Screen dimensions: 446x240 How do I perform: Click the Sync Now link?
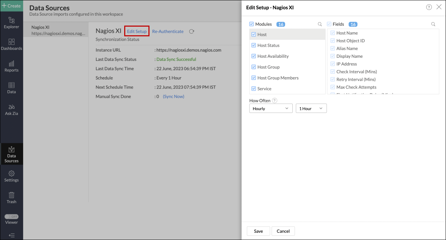click(x=173, y=96)
